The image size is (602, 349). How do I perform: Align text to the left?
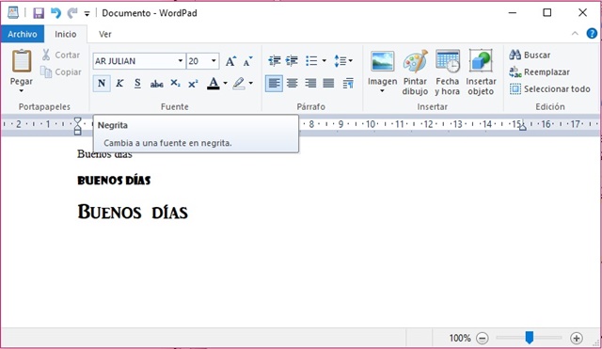274,84
